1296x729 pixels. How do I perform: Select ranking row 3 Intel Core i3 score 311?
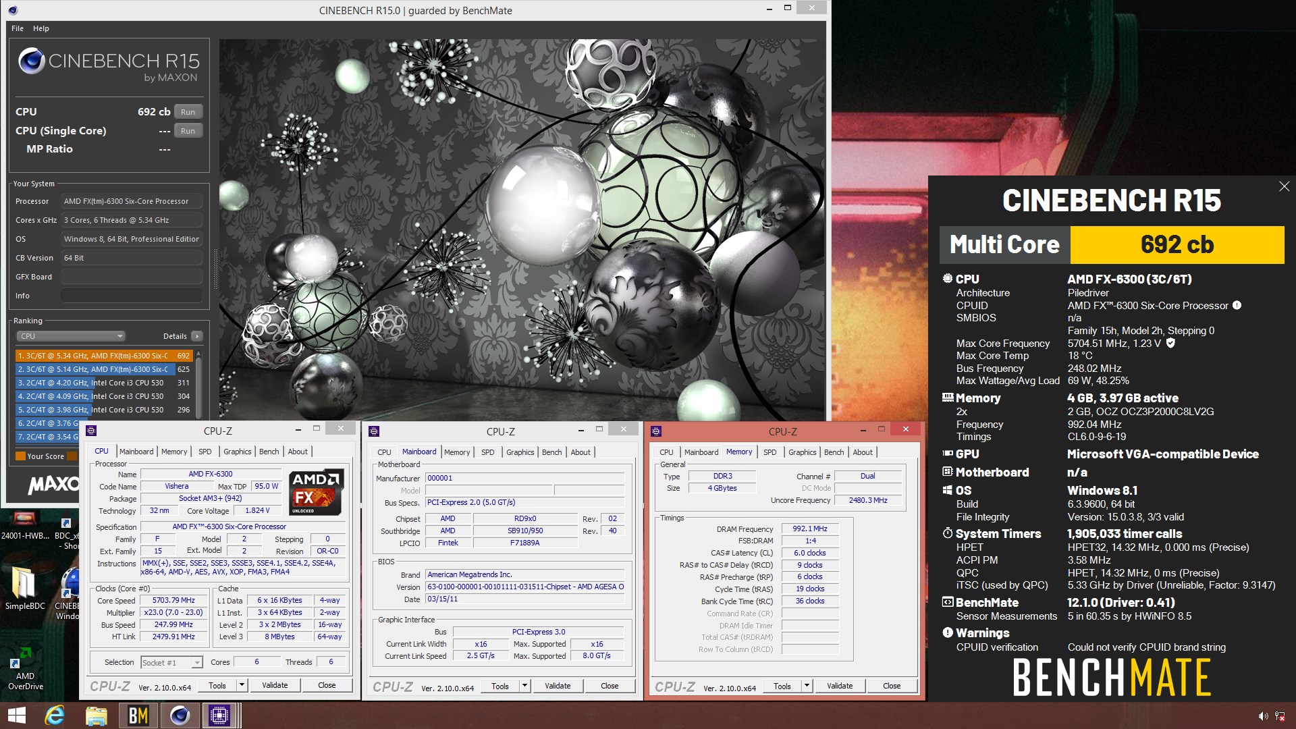point(104,383)
